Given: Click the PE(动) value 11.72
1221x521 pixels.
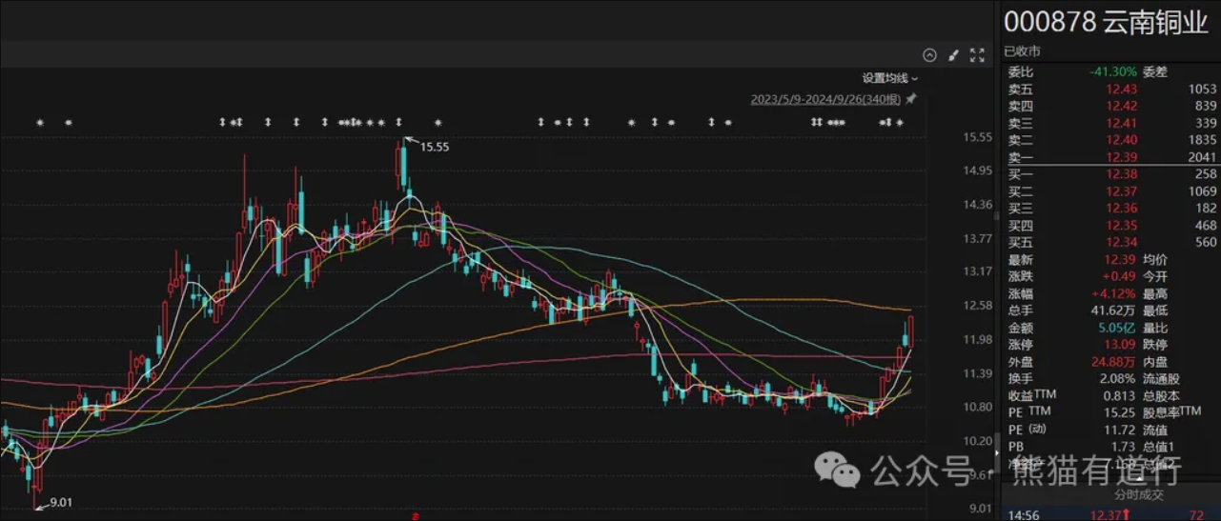Looking at the screenshot, I should 1121,430.
